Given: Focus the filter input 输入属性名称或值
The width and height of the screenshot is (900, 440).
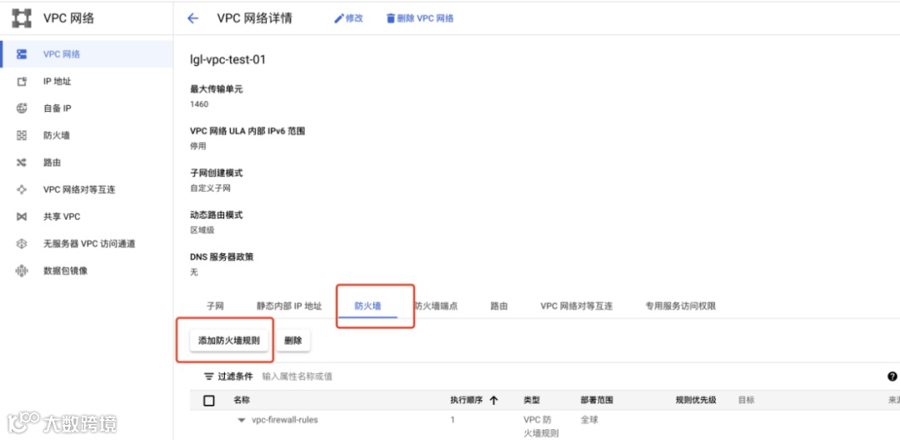Looking at the screenshot, I should point(297,377).
